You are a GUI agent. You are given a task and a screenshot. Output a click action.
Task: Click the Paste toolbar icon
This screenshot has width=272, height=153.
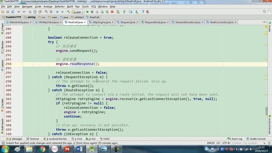(x=40, y=12)
